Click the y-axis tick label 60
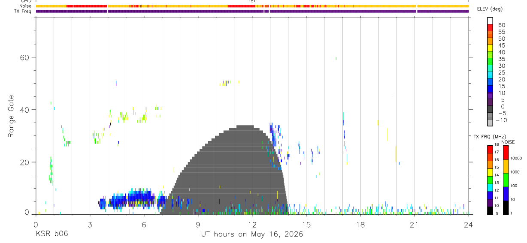Screen dimensions: 527x243 point(25,57)
